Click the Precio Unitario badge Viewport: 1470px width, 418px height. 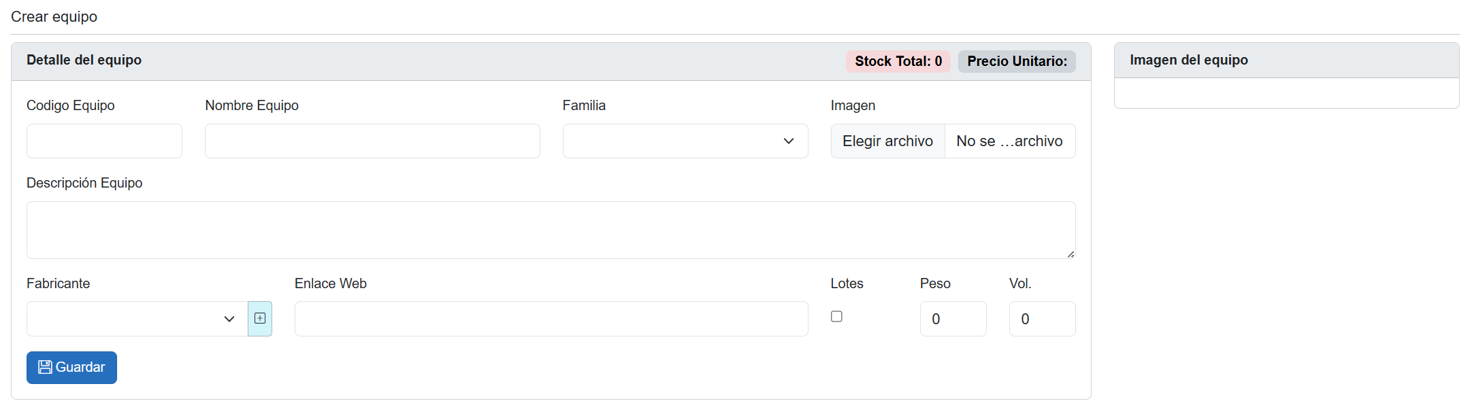(1017, 61)
